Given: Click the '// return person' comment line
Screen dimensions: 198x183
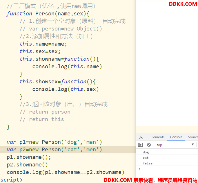Looking at the screenshot, I should point(45,112).
